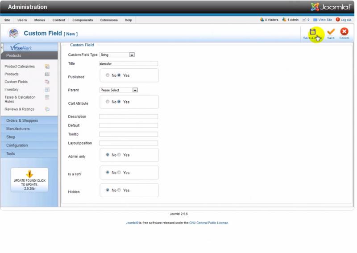
Task: Click the red Cancel icon
Action: [x=344, y=32]
